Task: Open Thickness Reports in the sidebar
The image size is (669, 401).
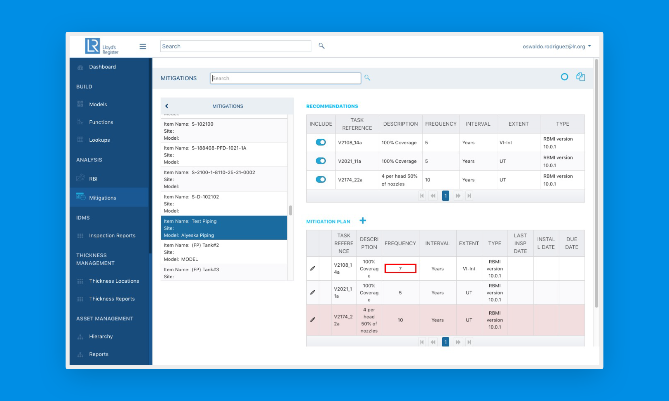Action: point(112,299)
